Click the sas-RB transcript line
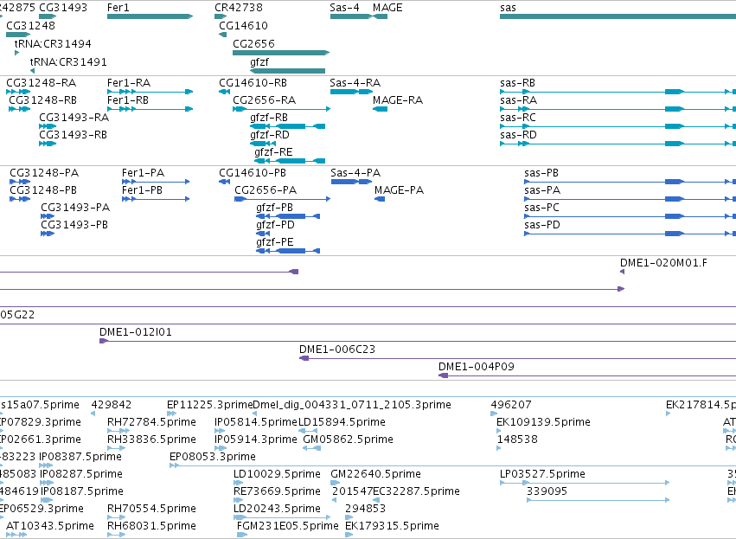736x539 pixels. click(618, 92)
